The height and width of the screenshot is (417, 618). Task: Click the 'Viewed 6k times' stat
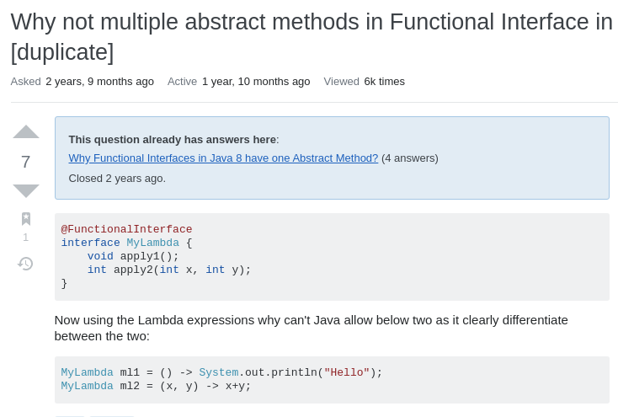coord(384,82)
